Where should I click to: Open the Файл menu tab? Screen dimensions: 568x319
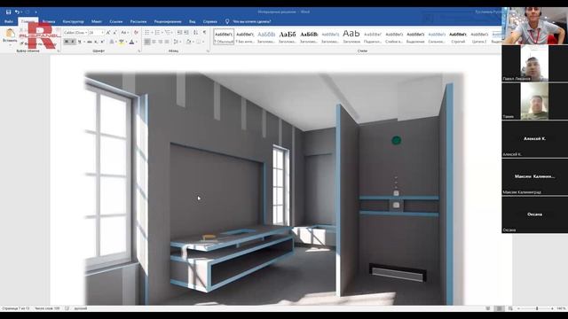(9, 21)
